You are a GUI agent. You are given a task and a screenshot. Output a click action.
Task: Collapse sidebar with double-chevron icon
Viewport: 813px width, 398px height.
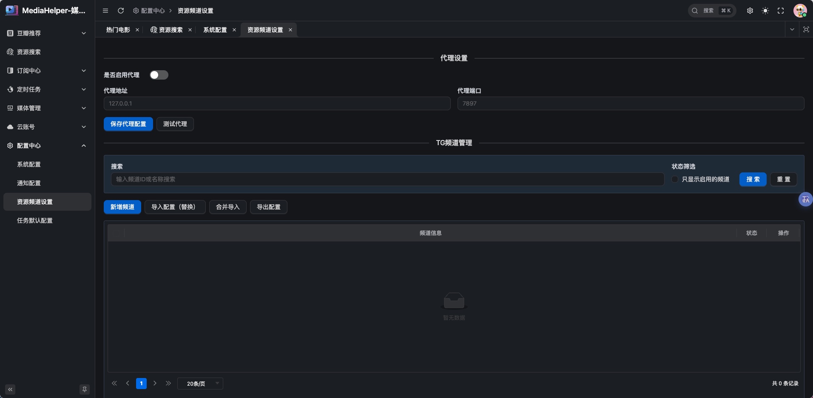(10, 389)
